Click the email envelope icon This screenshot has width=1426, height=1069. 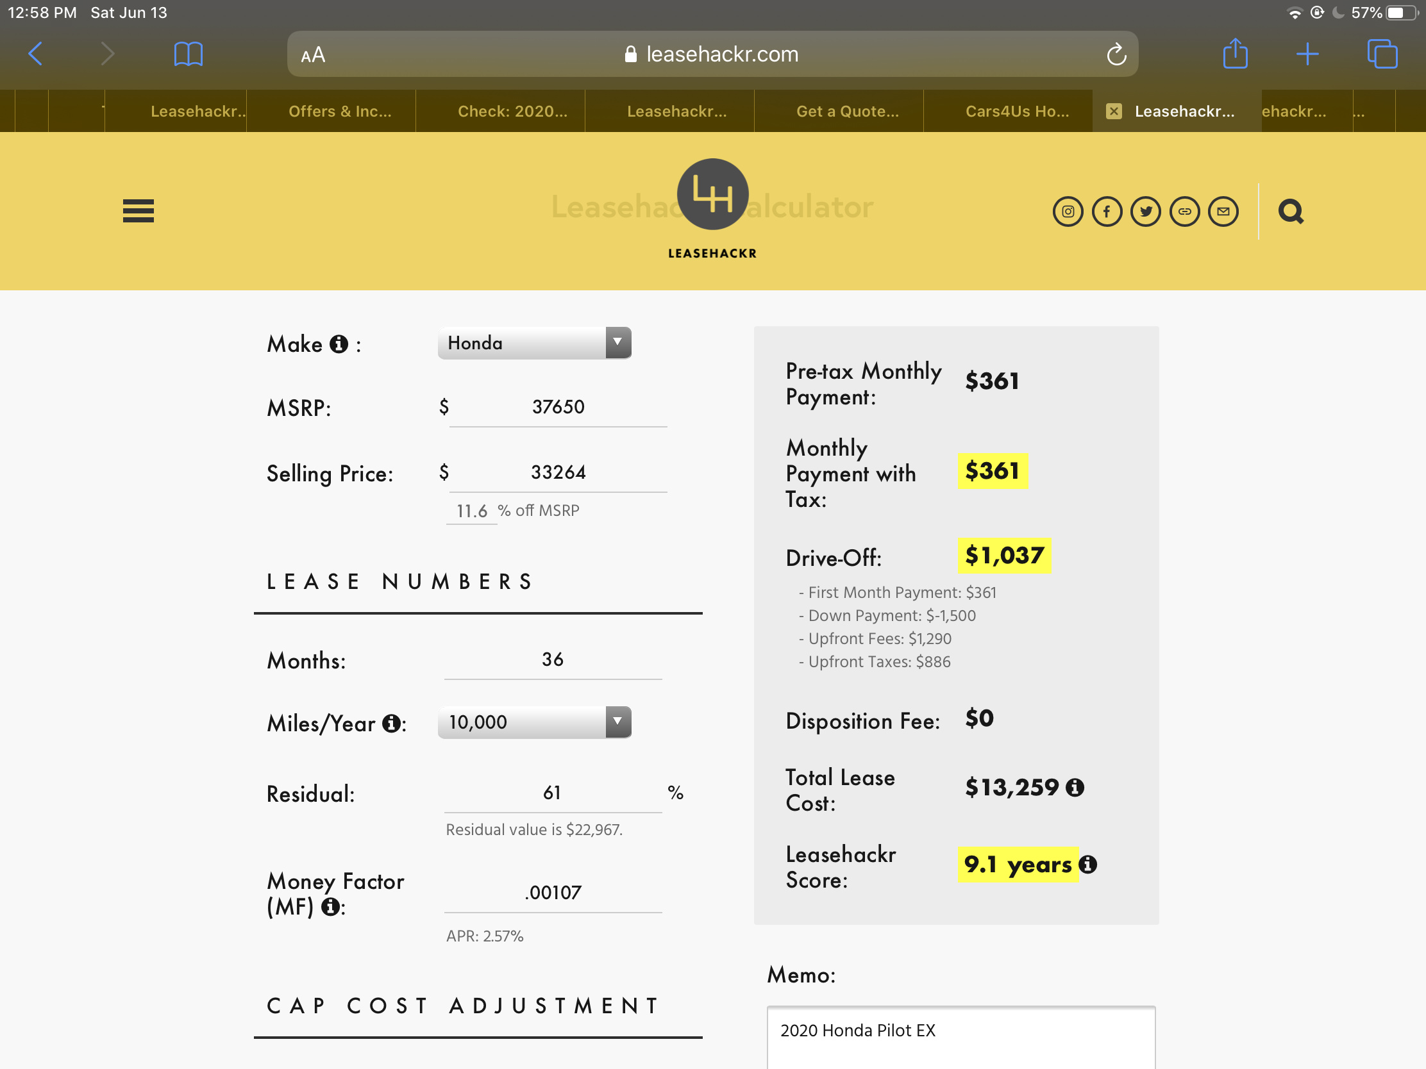1223,211
